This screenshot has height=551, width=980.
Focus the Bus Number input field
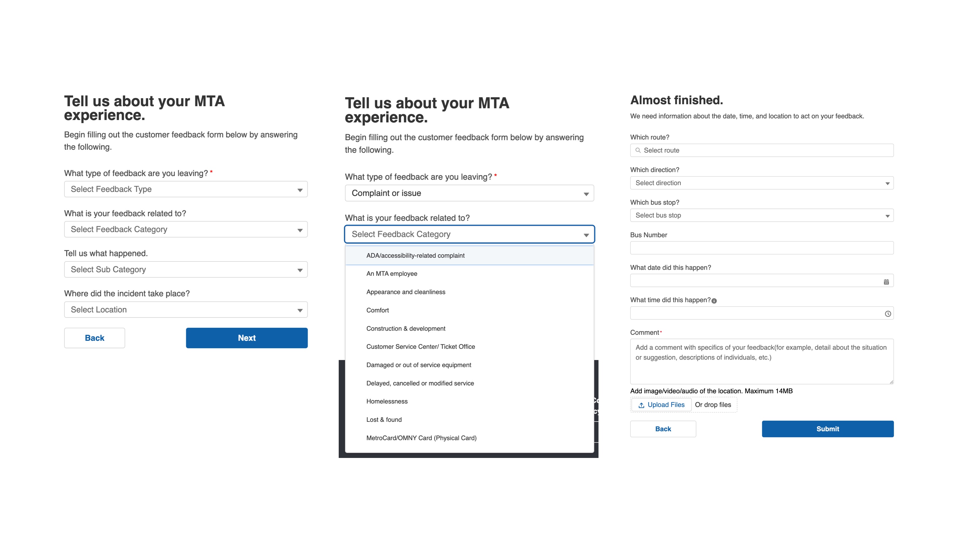pyautogui.click(x=762, y=248)
